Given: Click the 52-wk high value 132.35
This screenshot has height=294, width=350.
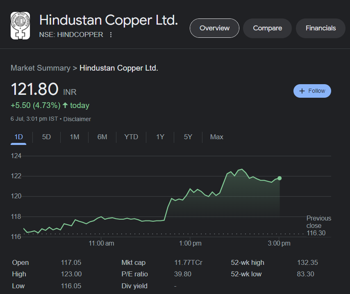Looking at the screenshot, I should pyautogui.click(x=307, y=262).
